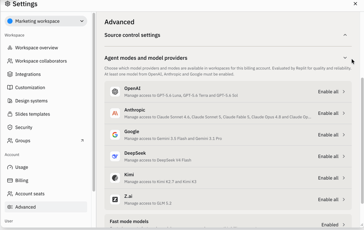Click the Advanced gear icon in sidebar
The height and width of the screenshot is (230, 364).
(x=10, y=207)
